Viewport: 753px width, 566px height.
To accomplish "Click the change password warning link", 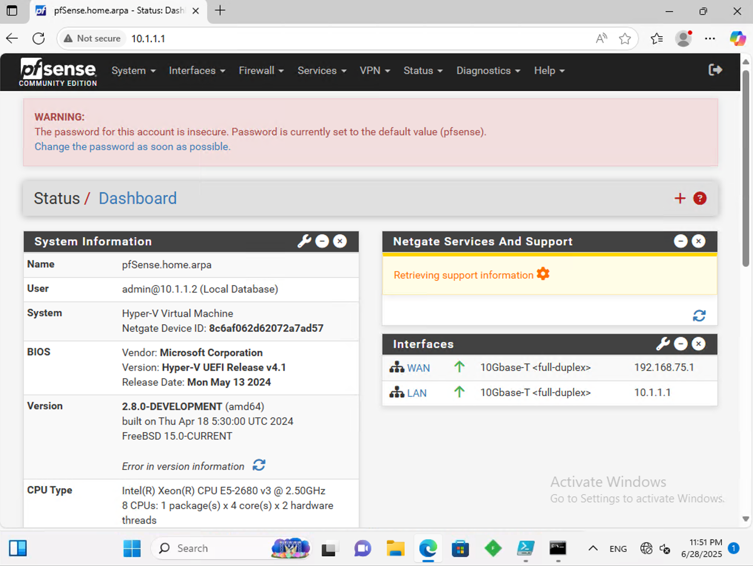I will (132, 147).
